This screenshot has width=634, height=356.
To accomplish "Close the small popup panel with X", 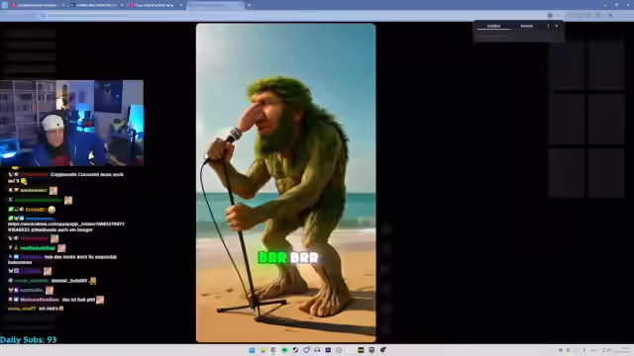I will [x=557, y=26].
